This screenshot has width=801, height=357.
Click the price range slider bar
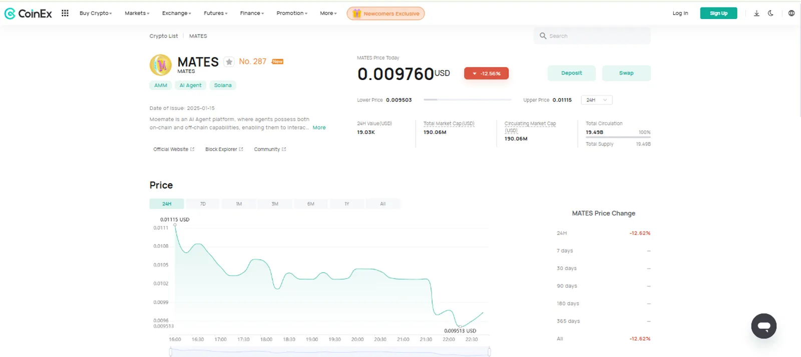468,100
